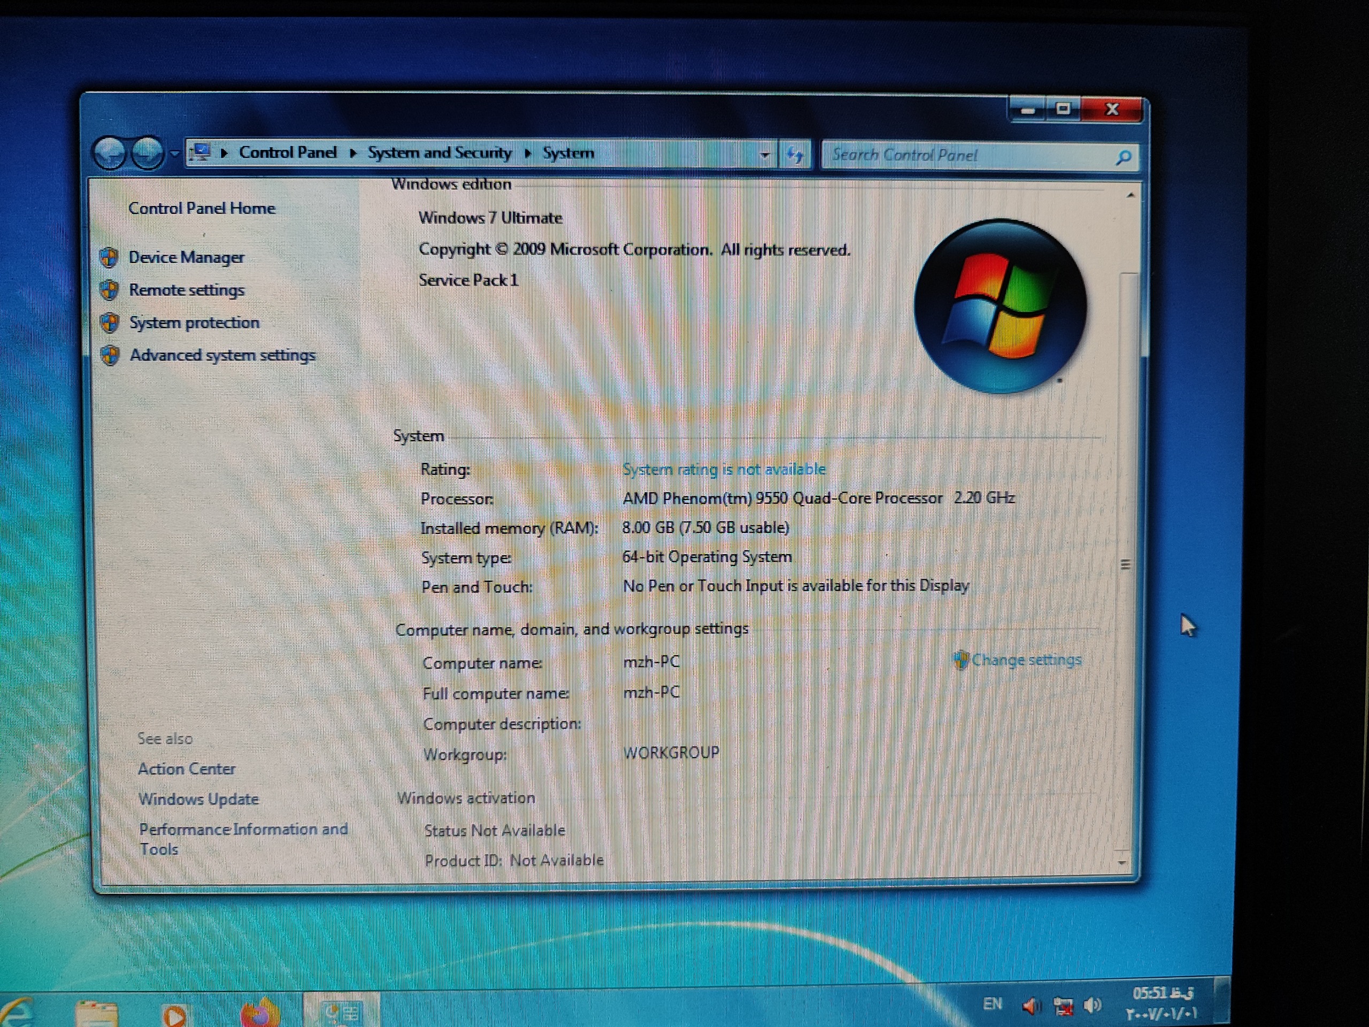Launch Windows Media Player from taskbar

click(x=174, y=1015)
